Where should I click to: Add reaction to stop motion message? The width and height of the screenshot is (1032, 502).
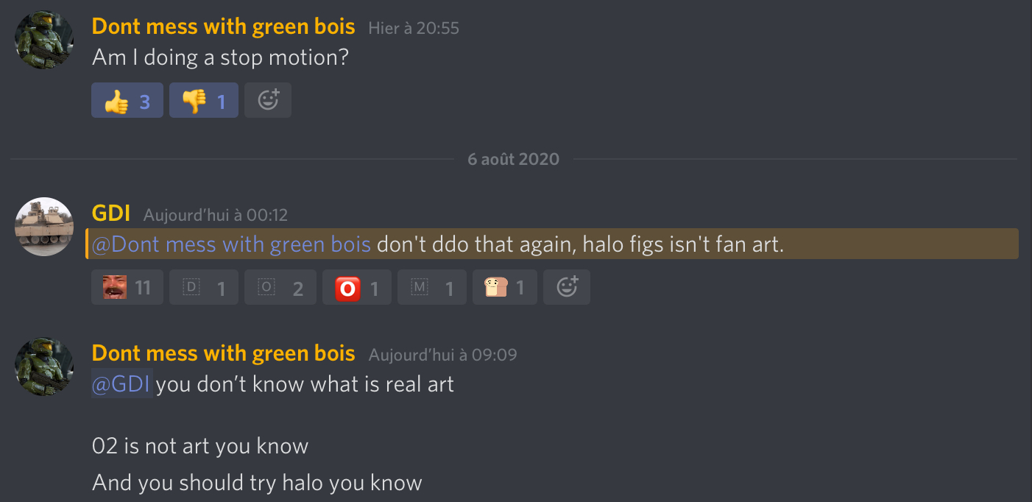(x=268, y=100)
